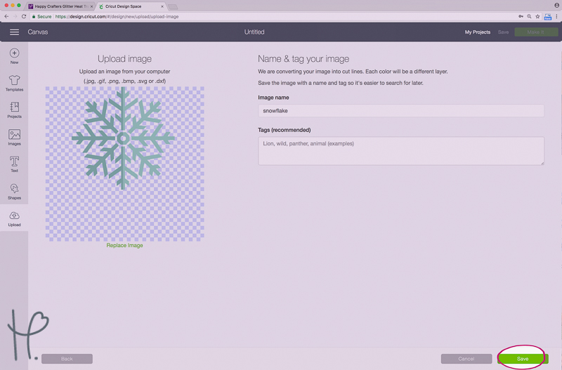This screenshot has width=562, height=370.
Task: Click the header Save link
Action: [503, 32]
